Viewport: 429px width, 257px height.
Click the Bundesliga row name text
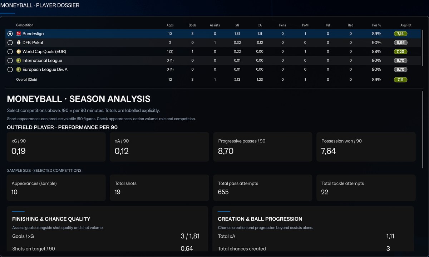tap(33, 34)
